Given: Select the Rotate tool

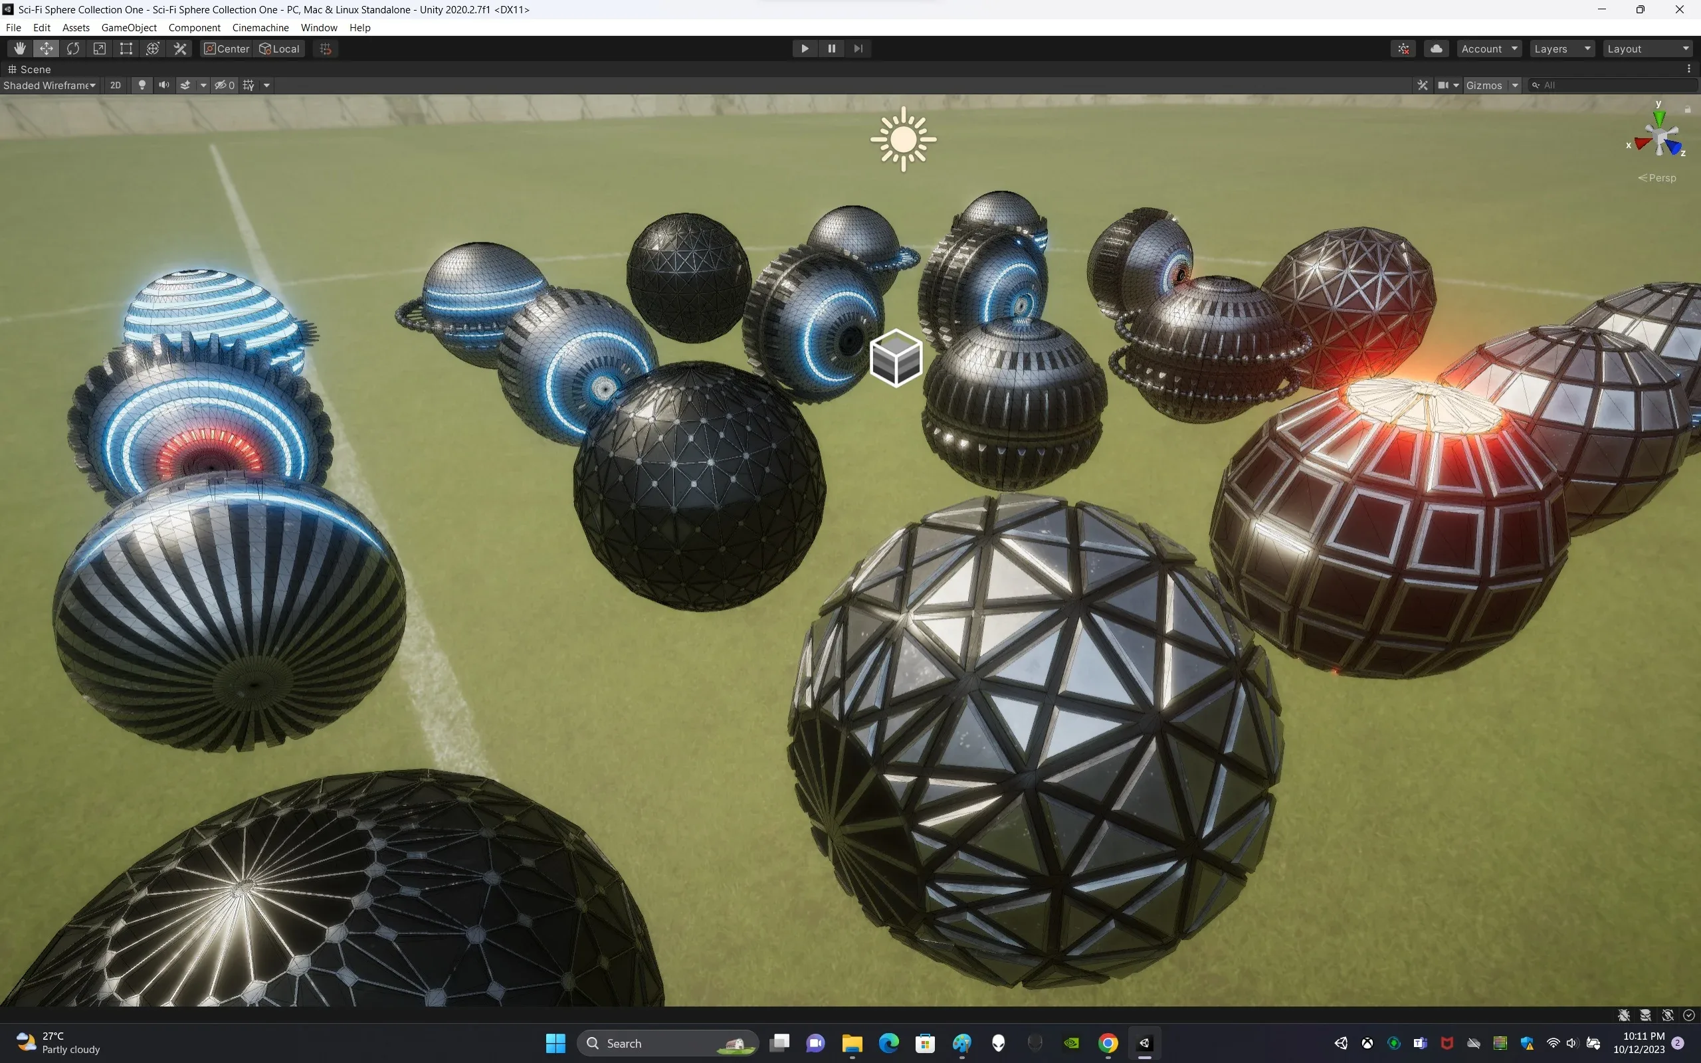Looking at the screenshot, I should [x=73, y=48].
